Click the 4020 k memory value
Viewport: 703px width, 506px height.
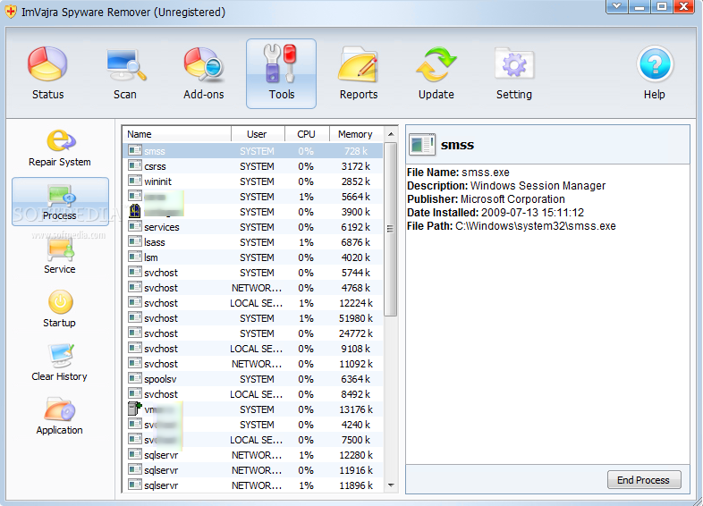[x=356, y=257]
